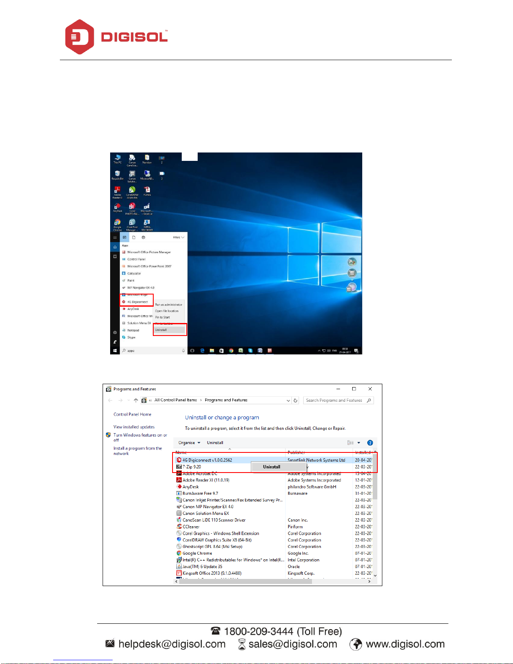Click the Windows Start button
Viewport: 513px width, 664px height.
click(115, 351)
